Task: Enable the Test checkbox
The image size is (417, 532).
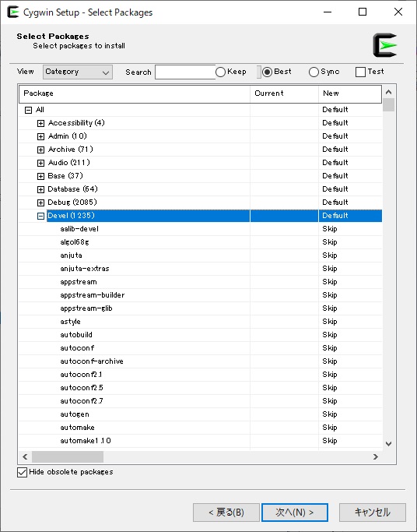Action: [x=360, y=72]
